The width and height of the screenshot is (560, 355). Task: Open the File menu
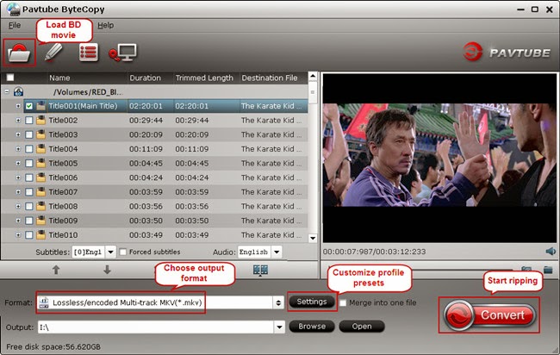[15, 25]
